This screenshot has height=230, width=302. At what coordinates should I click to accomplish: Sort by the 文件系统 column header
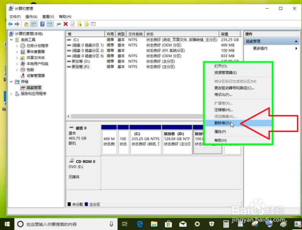click(135, 34)
